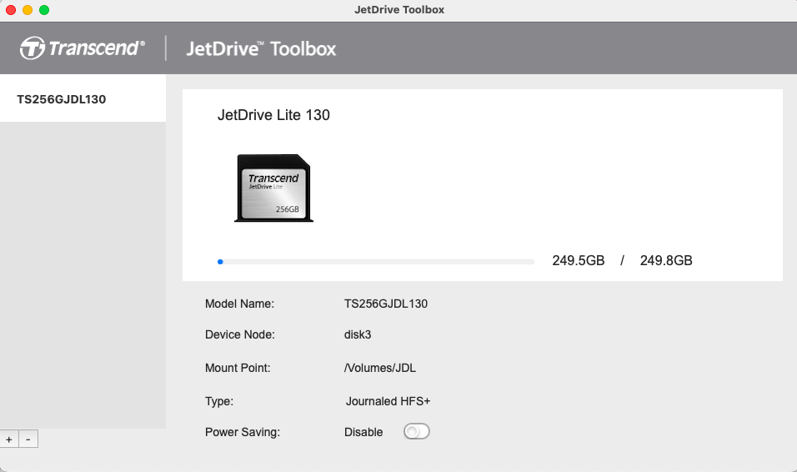Click the 249.8GB total capacity value
797x472 pixels.
point(666,260)
